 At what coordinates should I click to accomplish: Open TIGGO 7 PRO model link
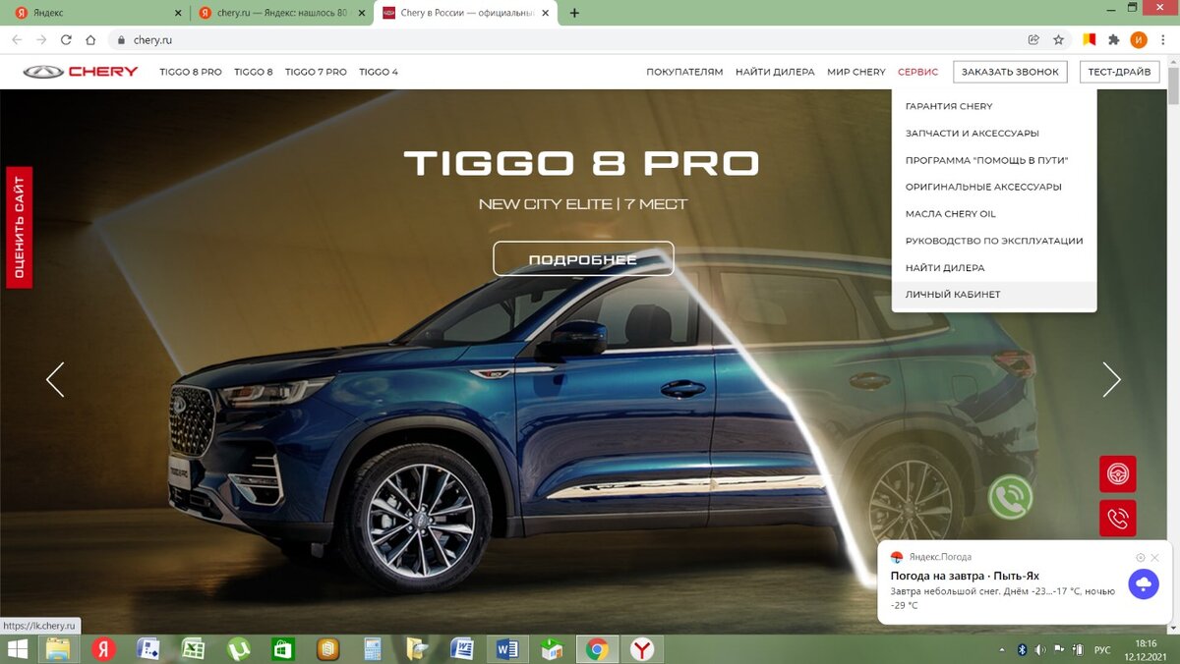316,72
